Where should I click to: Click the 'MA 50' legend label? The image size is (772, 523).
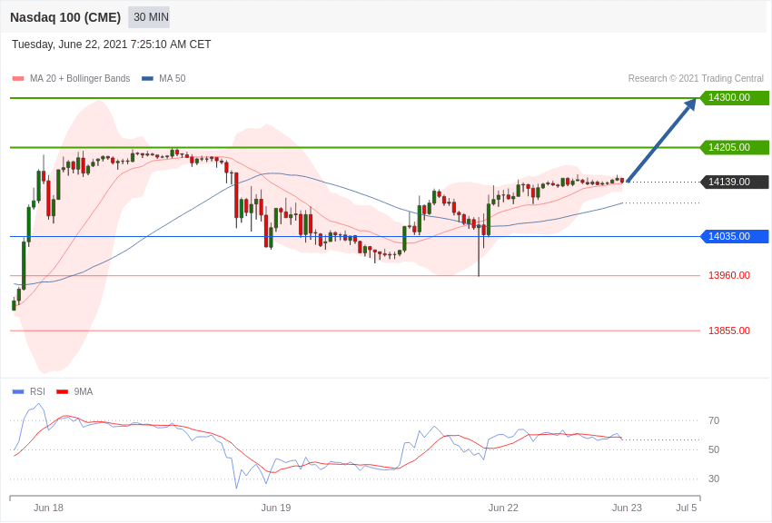click(x=173, y=78)
